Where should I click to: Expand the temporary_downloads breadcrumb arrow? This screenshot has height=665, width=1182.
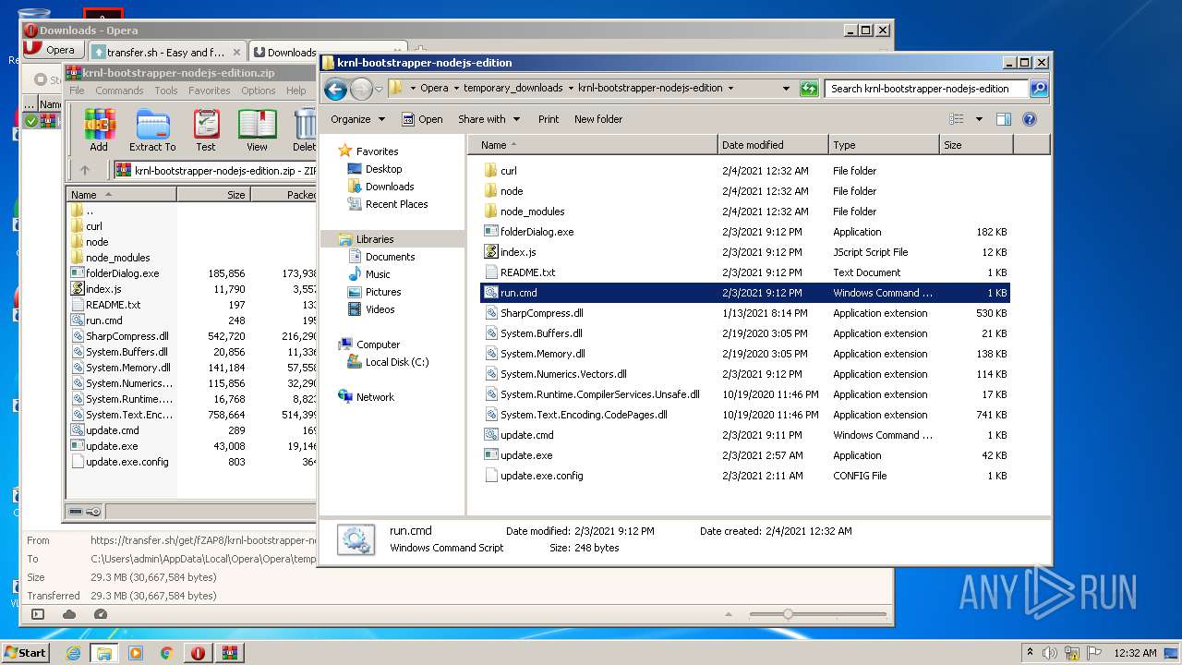(x=571, y=89)
